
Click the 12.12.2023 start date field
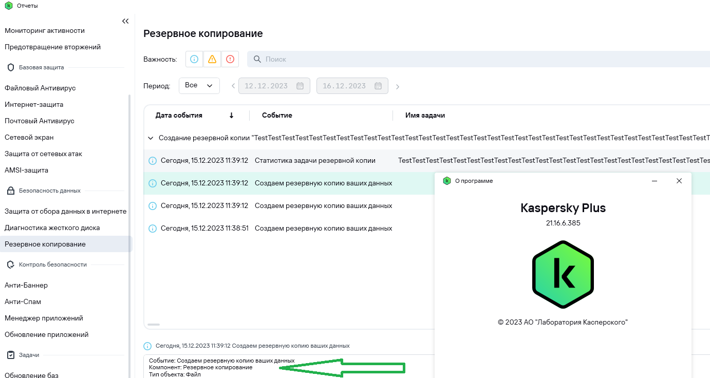coord(274,86)
